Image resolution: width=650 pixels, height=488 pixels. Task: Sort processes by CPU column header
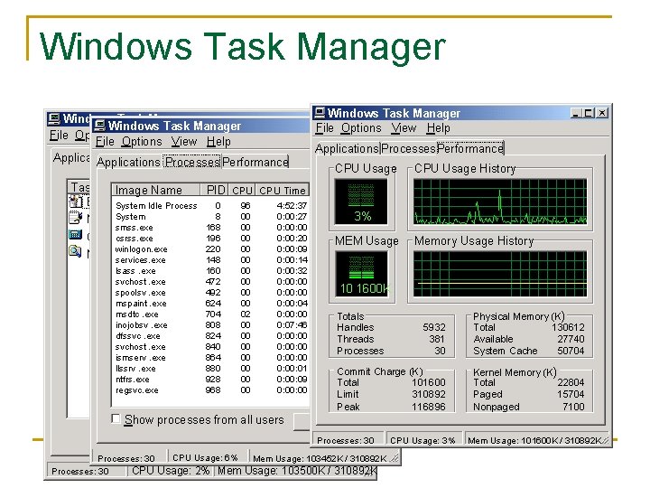[242, 190]
